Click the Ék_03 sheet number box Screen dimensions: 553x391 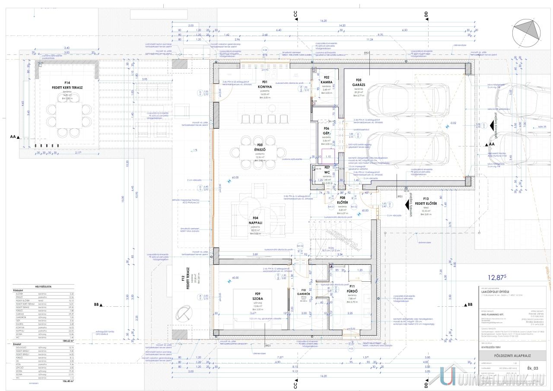[533, 368]
